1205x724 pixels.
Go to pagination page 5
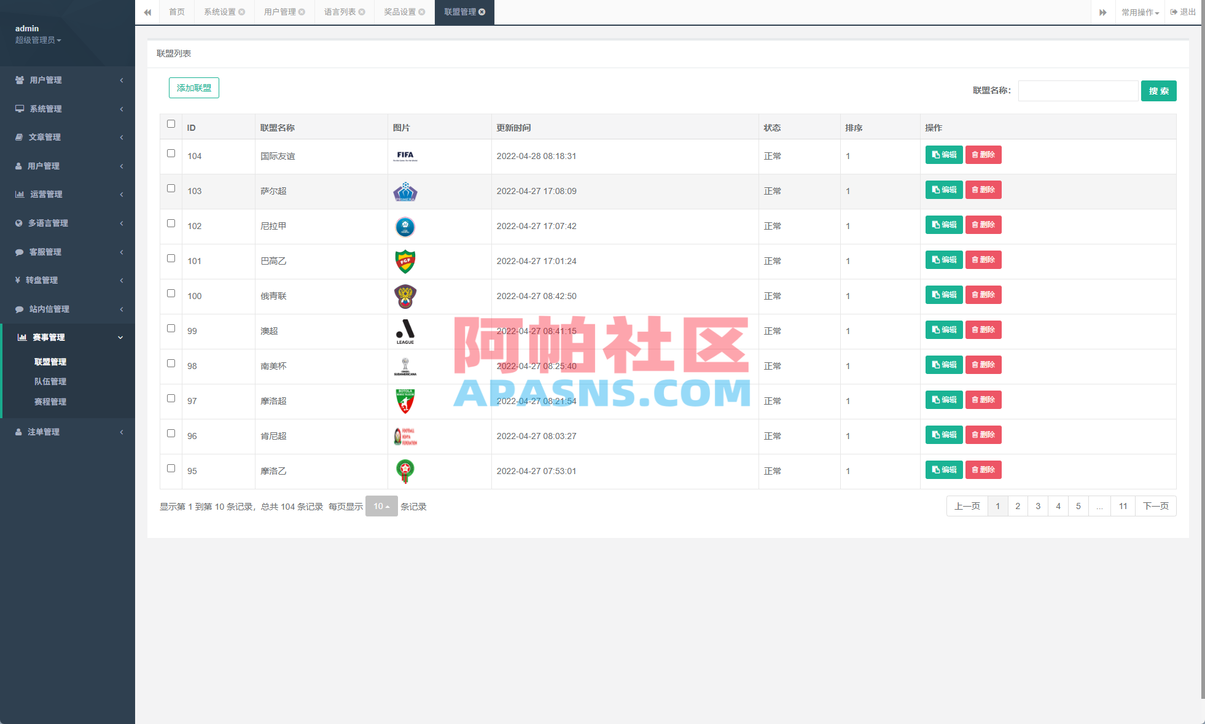point(1078,506)
